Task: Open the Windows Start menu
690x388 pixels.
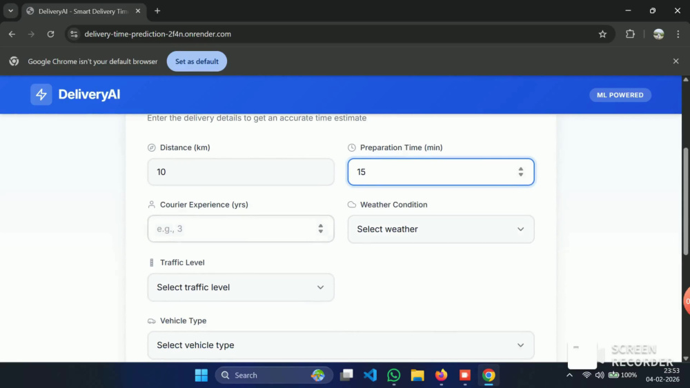Action: 201,376
